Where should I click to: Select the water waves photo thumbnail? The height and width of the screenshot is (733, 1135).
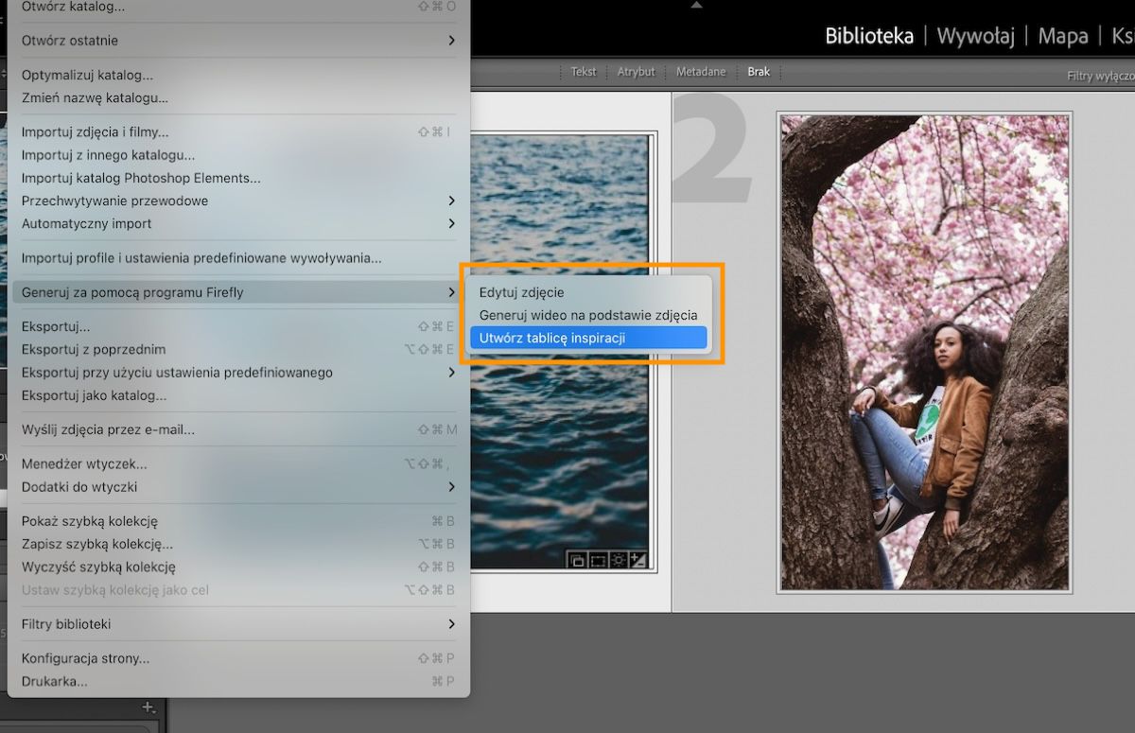(x=560, y=352)
